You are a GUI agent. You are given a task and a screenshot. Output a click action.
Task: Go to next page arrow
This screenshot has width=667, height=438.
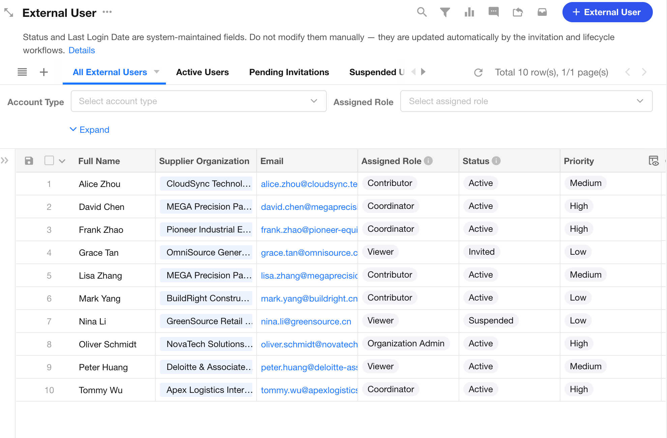644,72
